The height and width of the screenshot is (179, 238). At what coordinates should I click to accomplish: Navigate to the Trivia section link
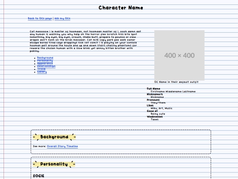pyautogui.click(x=41, y=69)
